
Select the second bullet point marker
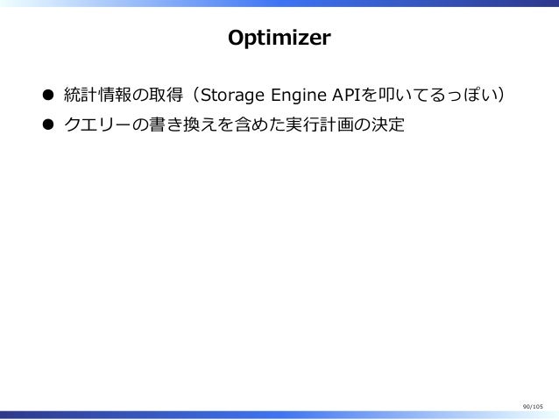coord(48,125)
